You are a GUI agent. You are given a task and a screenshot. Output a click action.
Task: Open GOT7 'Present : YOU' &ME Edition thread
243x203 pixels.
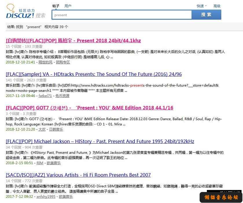tap(89, 108)
